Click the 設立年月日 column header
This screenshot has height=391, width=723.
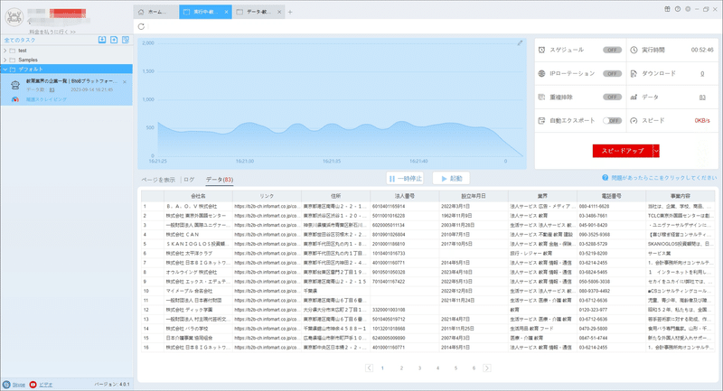coord(474,196)
